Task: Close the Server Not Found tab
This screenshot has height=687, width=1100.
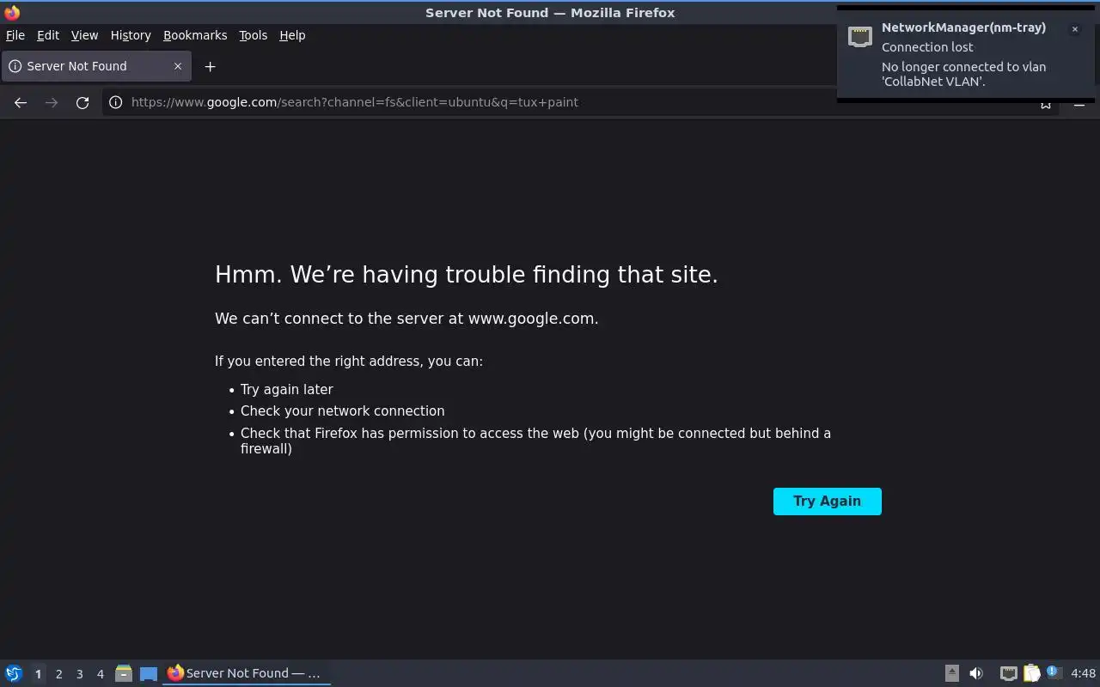Action: [178, 66]
